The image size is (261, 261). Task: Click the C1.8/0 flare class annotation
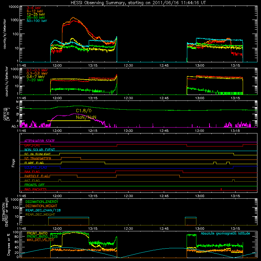[x=84, y=111]
